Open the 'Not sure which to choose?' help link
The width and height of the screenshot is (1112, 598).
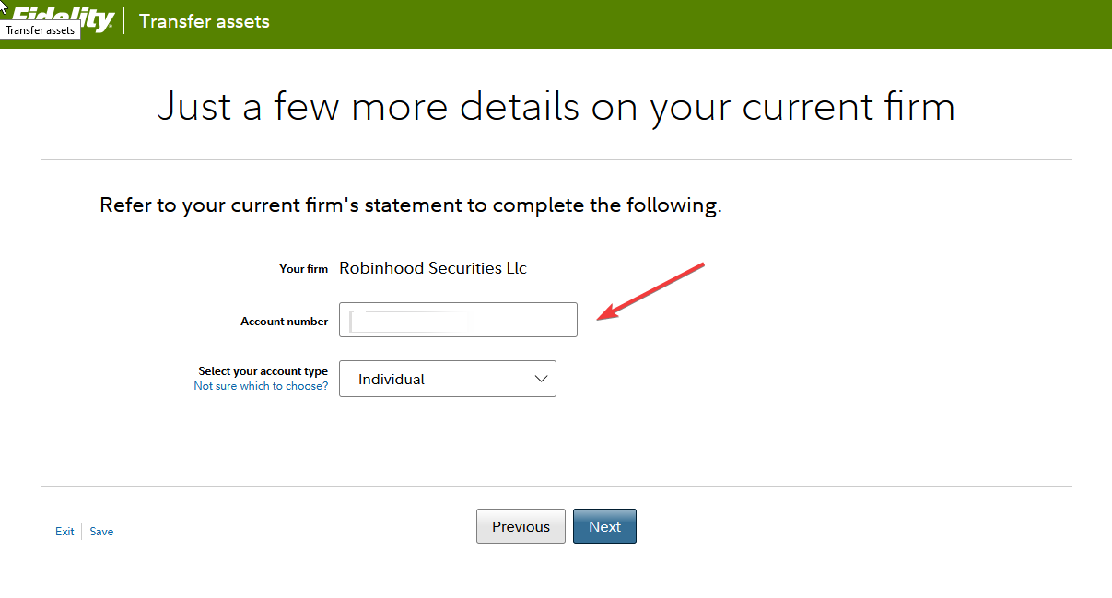coord(261,386)
